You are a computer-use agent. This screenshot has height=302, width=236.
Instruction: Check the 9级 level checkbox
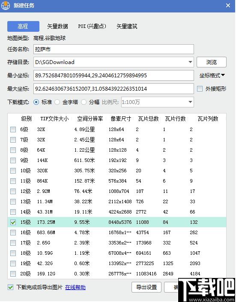click(x=13, y=160)
